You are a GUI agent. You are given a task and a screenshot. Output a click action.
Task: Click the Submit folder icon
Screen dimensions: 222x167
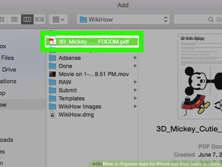click(52, 90)
